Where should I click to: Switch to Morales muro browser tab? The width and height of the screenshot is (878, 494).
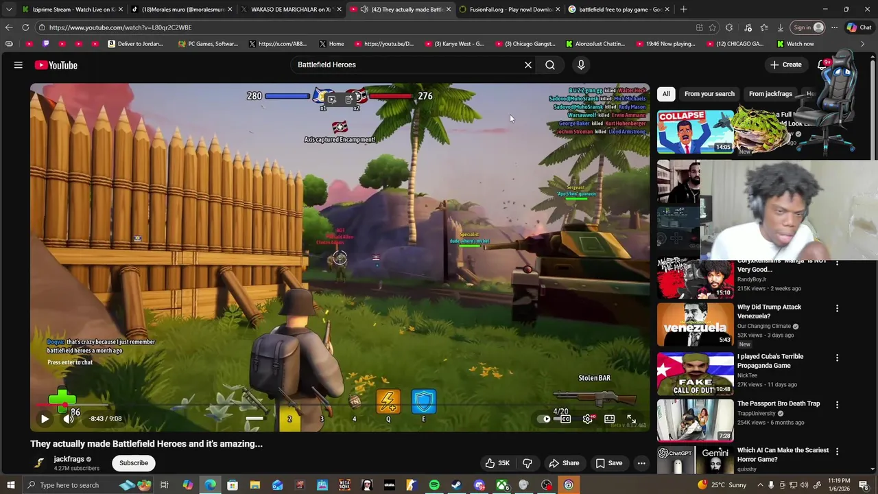(181, 10)
